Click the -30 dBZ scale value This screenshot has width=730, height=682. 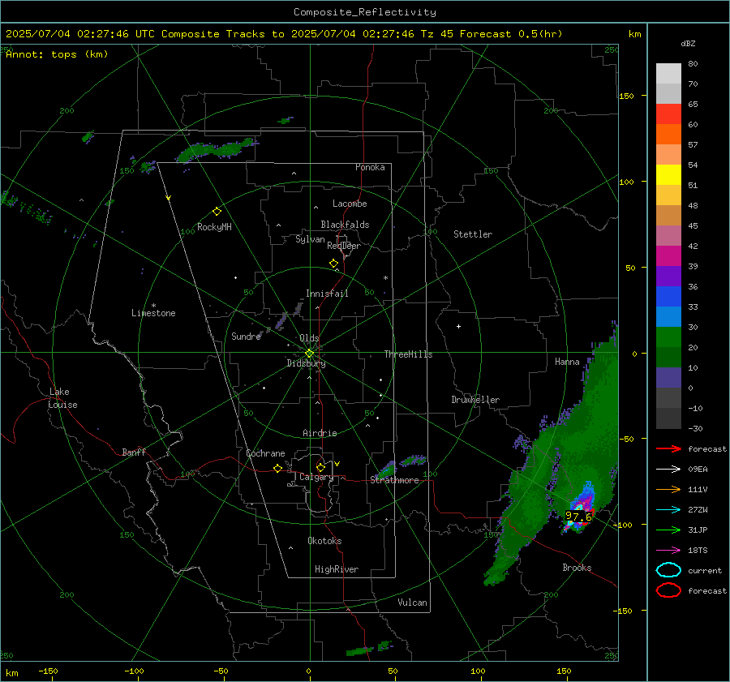click(696, 428)
